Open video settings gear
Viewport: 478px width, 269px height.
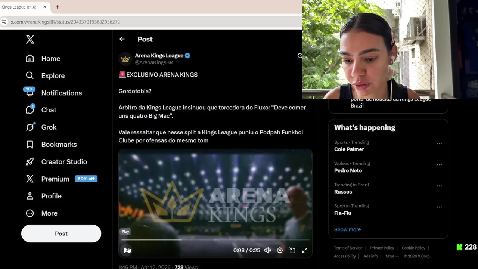click(x=280, y=250)
